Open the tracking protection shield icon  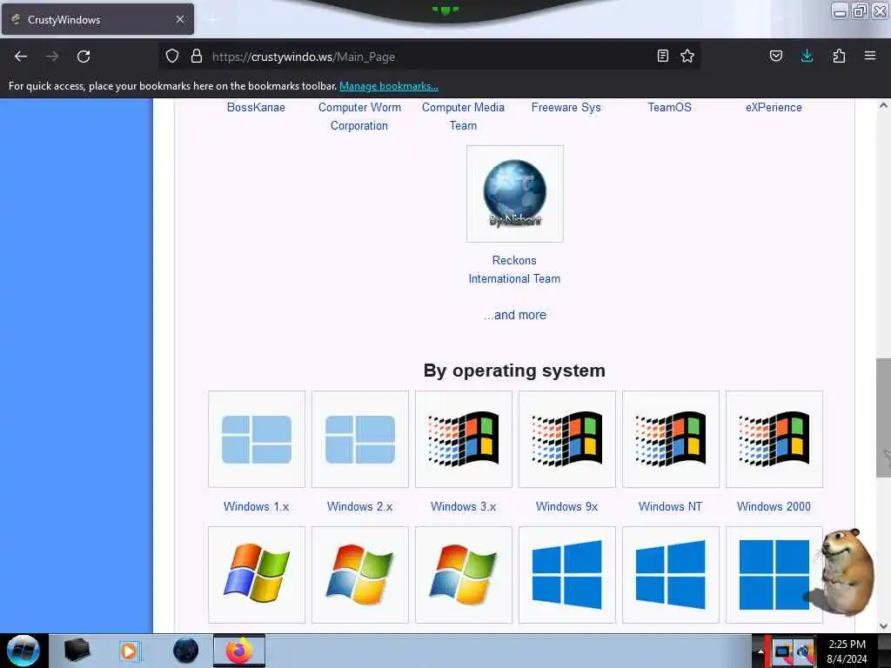(172, 57)
